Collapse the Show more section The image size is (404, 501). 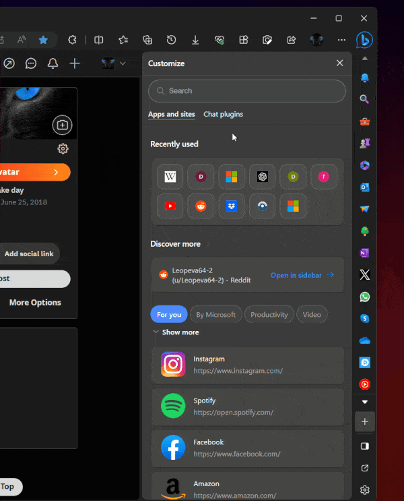[x=176, y=332]
